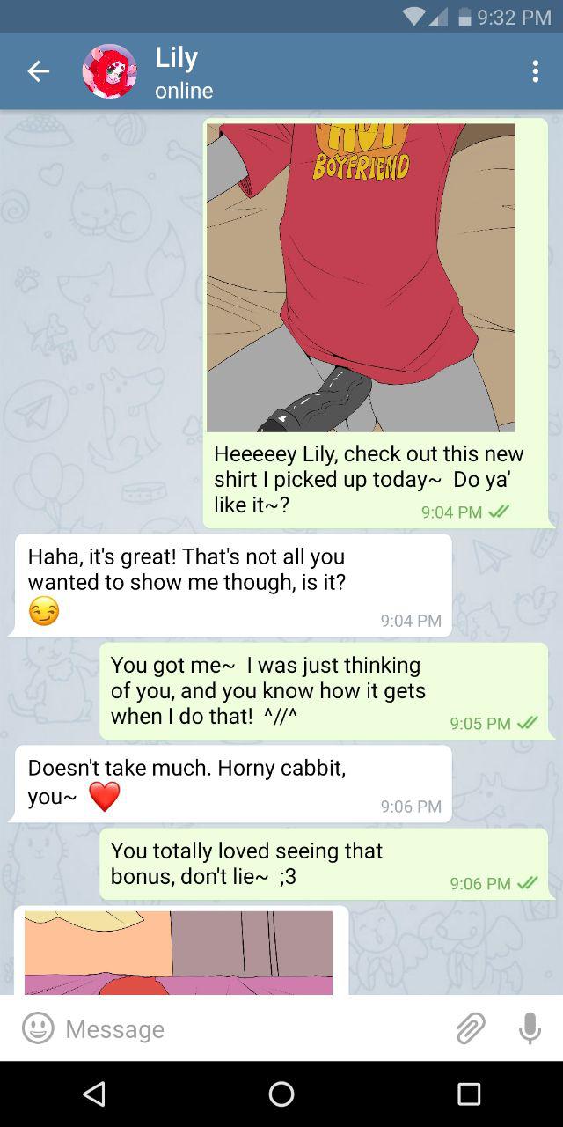
Task: Tap the Android recent apps square
Action: [469, 1094]
